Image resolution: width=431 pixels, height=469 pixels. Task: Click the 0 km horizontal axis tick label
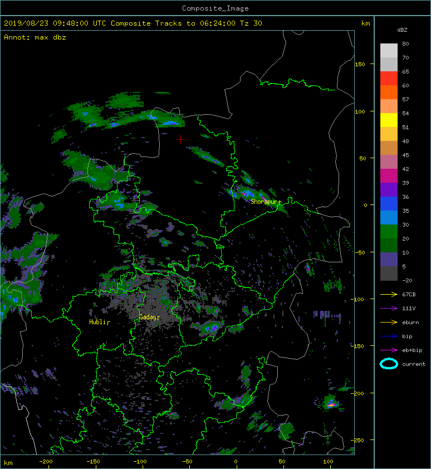pyautogui.click(x=236, y=462)
